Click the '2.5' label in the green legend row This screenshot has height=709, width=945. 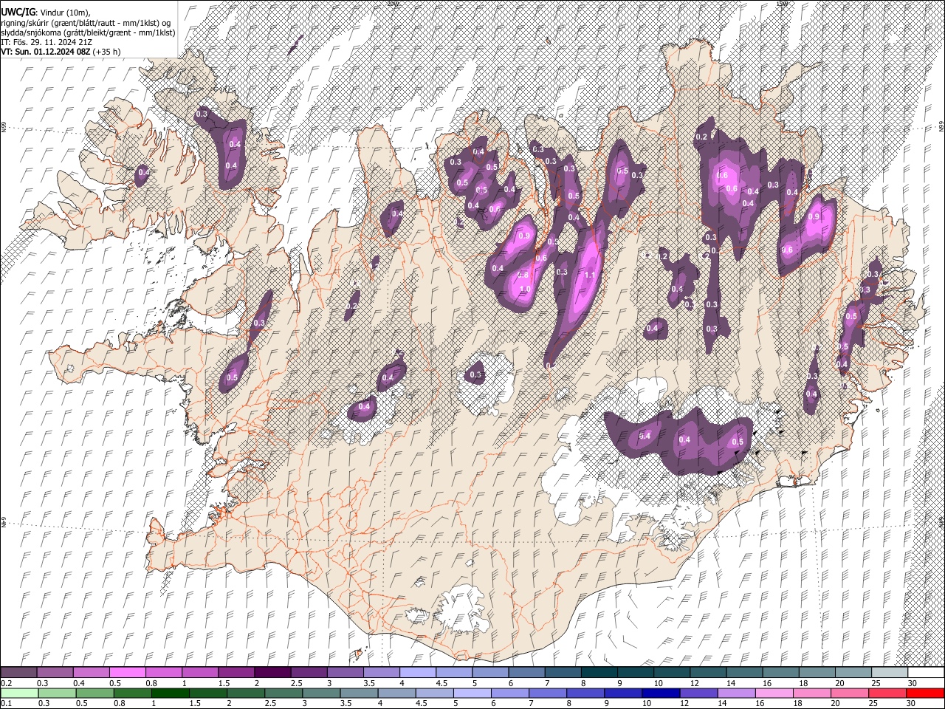pos(269,704)
